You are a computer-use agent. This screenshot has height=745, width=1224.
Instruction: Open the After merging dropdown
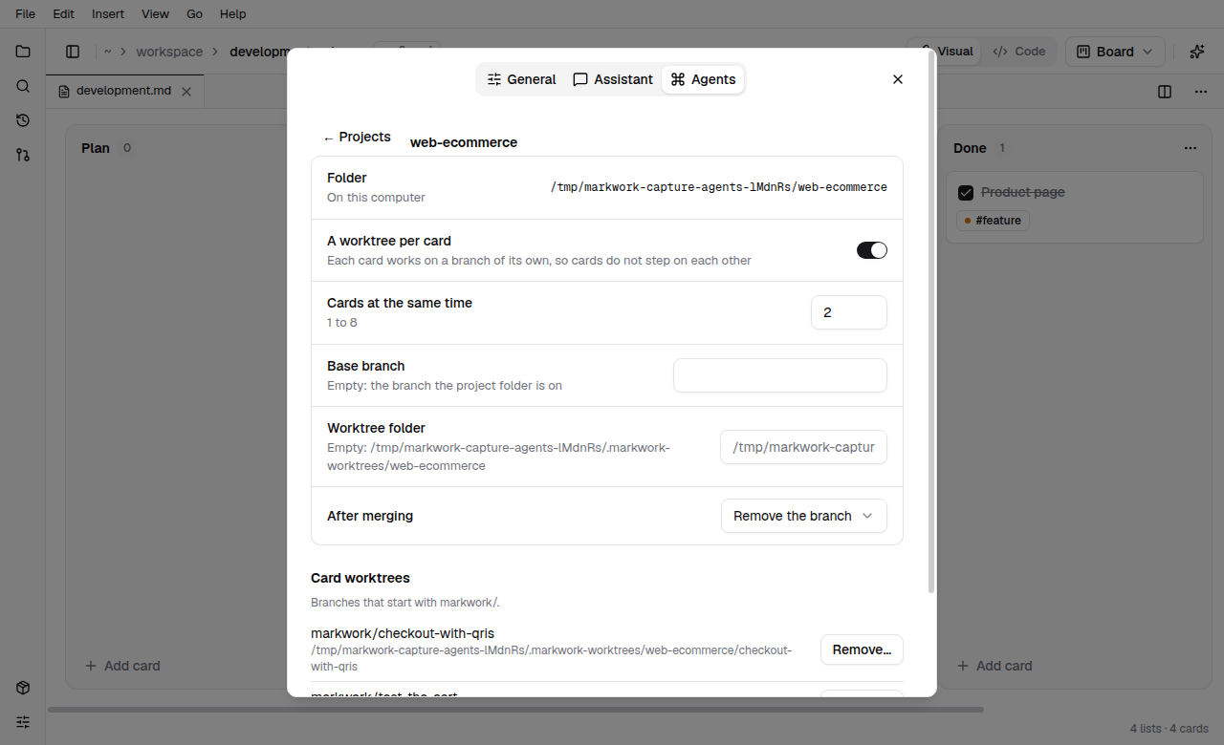(x=804, y=516)
